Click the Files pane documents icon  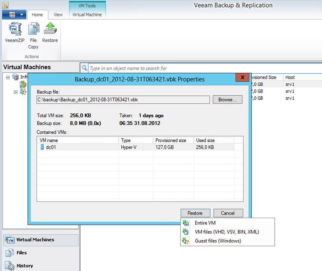tap(9, 252)
